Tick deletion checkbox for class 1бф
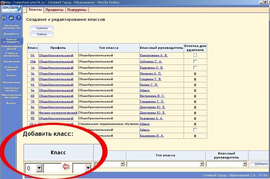The width and height of the screenshot is (270, 179). (x=195, y=62)
